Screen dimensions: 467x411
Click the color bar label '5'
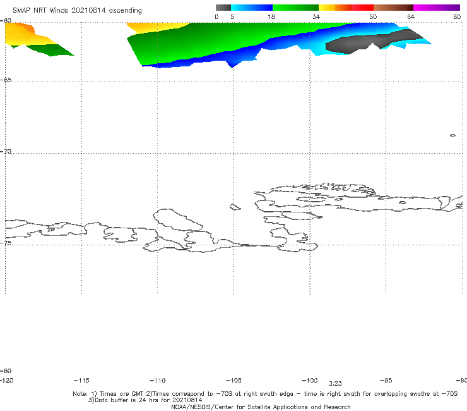tap(232, 16)
